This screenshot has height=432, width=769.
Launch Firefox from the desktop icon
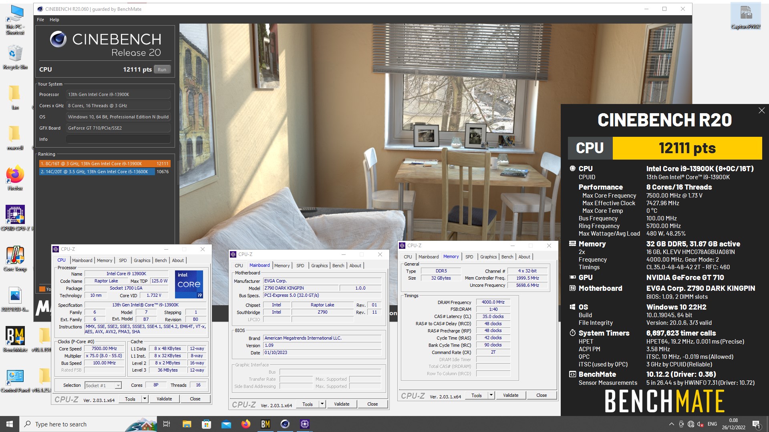[15, 178]
